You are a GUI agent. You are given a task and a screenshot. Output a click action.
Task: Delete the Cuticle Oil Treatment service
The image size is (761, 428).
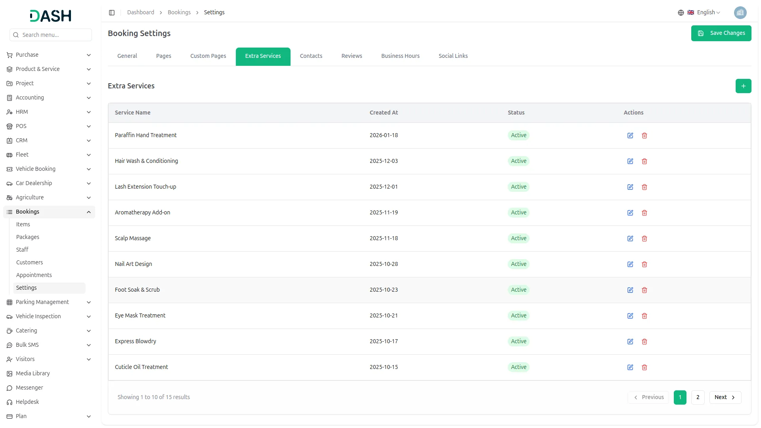point(644,367)
